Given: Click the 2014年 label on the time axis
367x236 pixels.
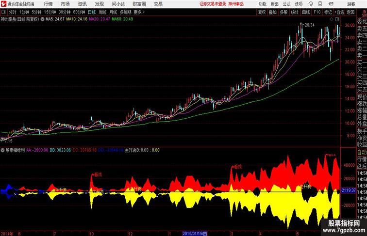Looking at the screenshot, I should pyautogui.click(x=7, y=234).
